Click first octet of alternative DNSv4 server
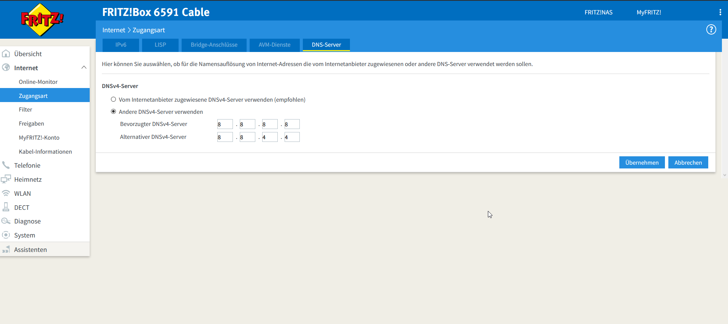Viewport: 728px width, 324px height. (x=225, y=137)
